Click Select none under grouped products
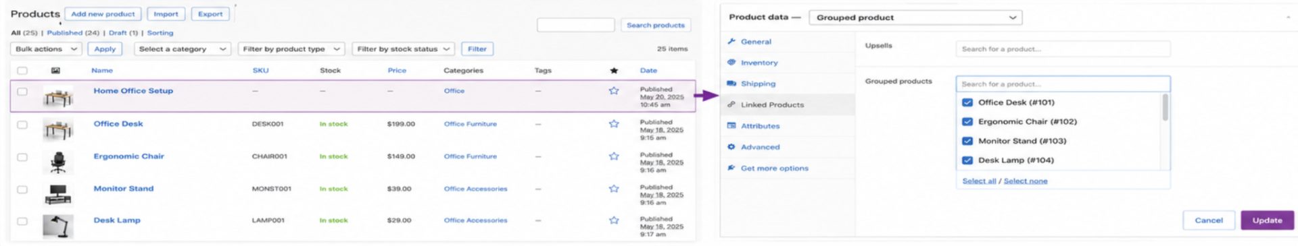 tap(1026, 181)
